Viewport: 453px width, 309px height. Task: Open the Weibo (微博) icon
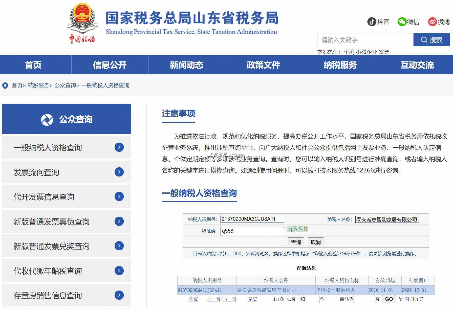coord(432,22)
